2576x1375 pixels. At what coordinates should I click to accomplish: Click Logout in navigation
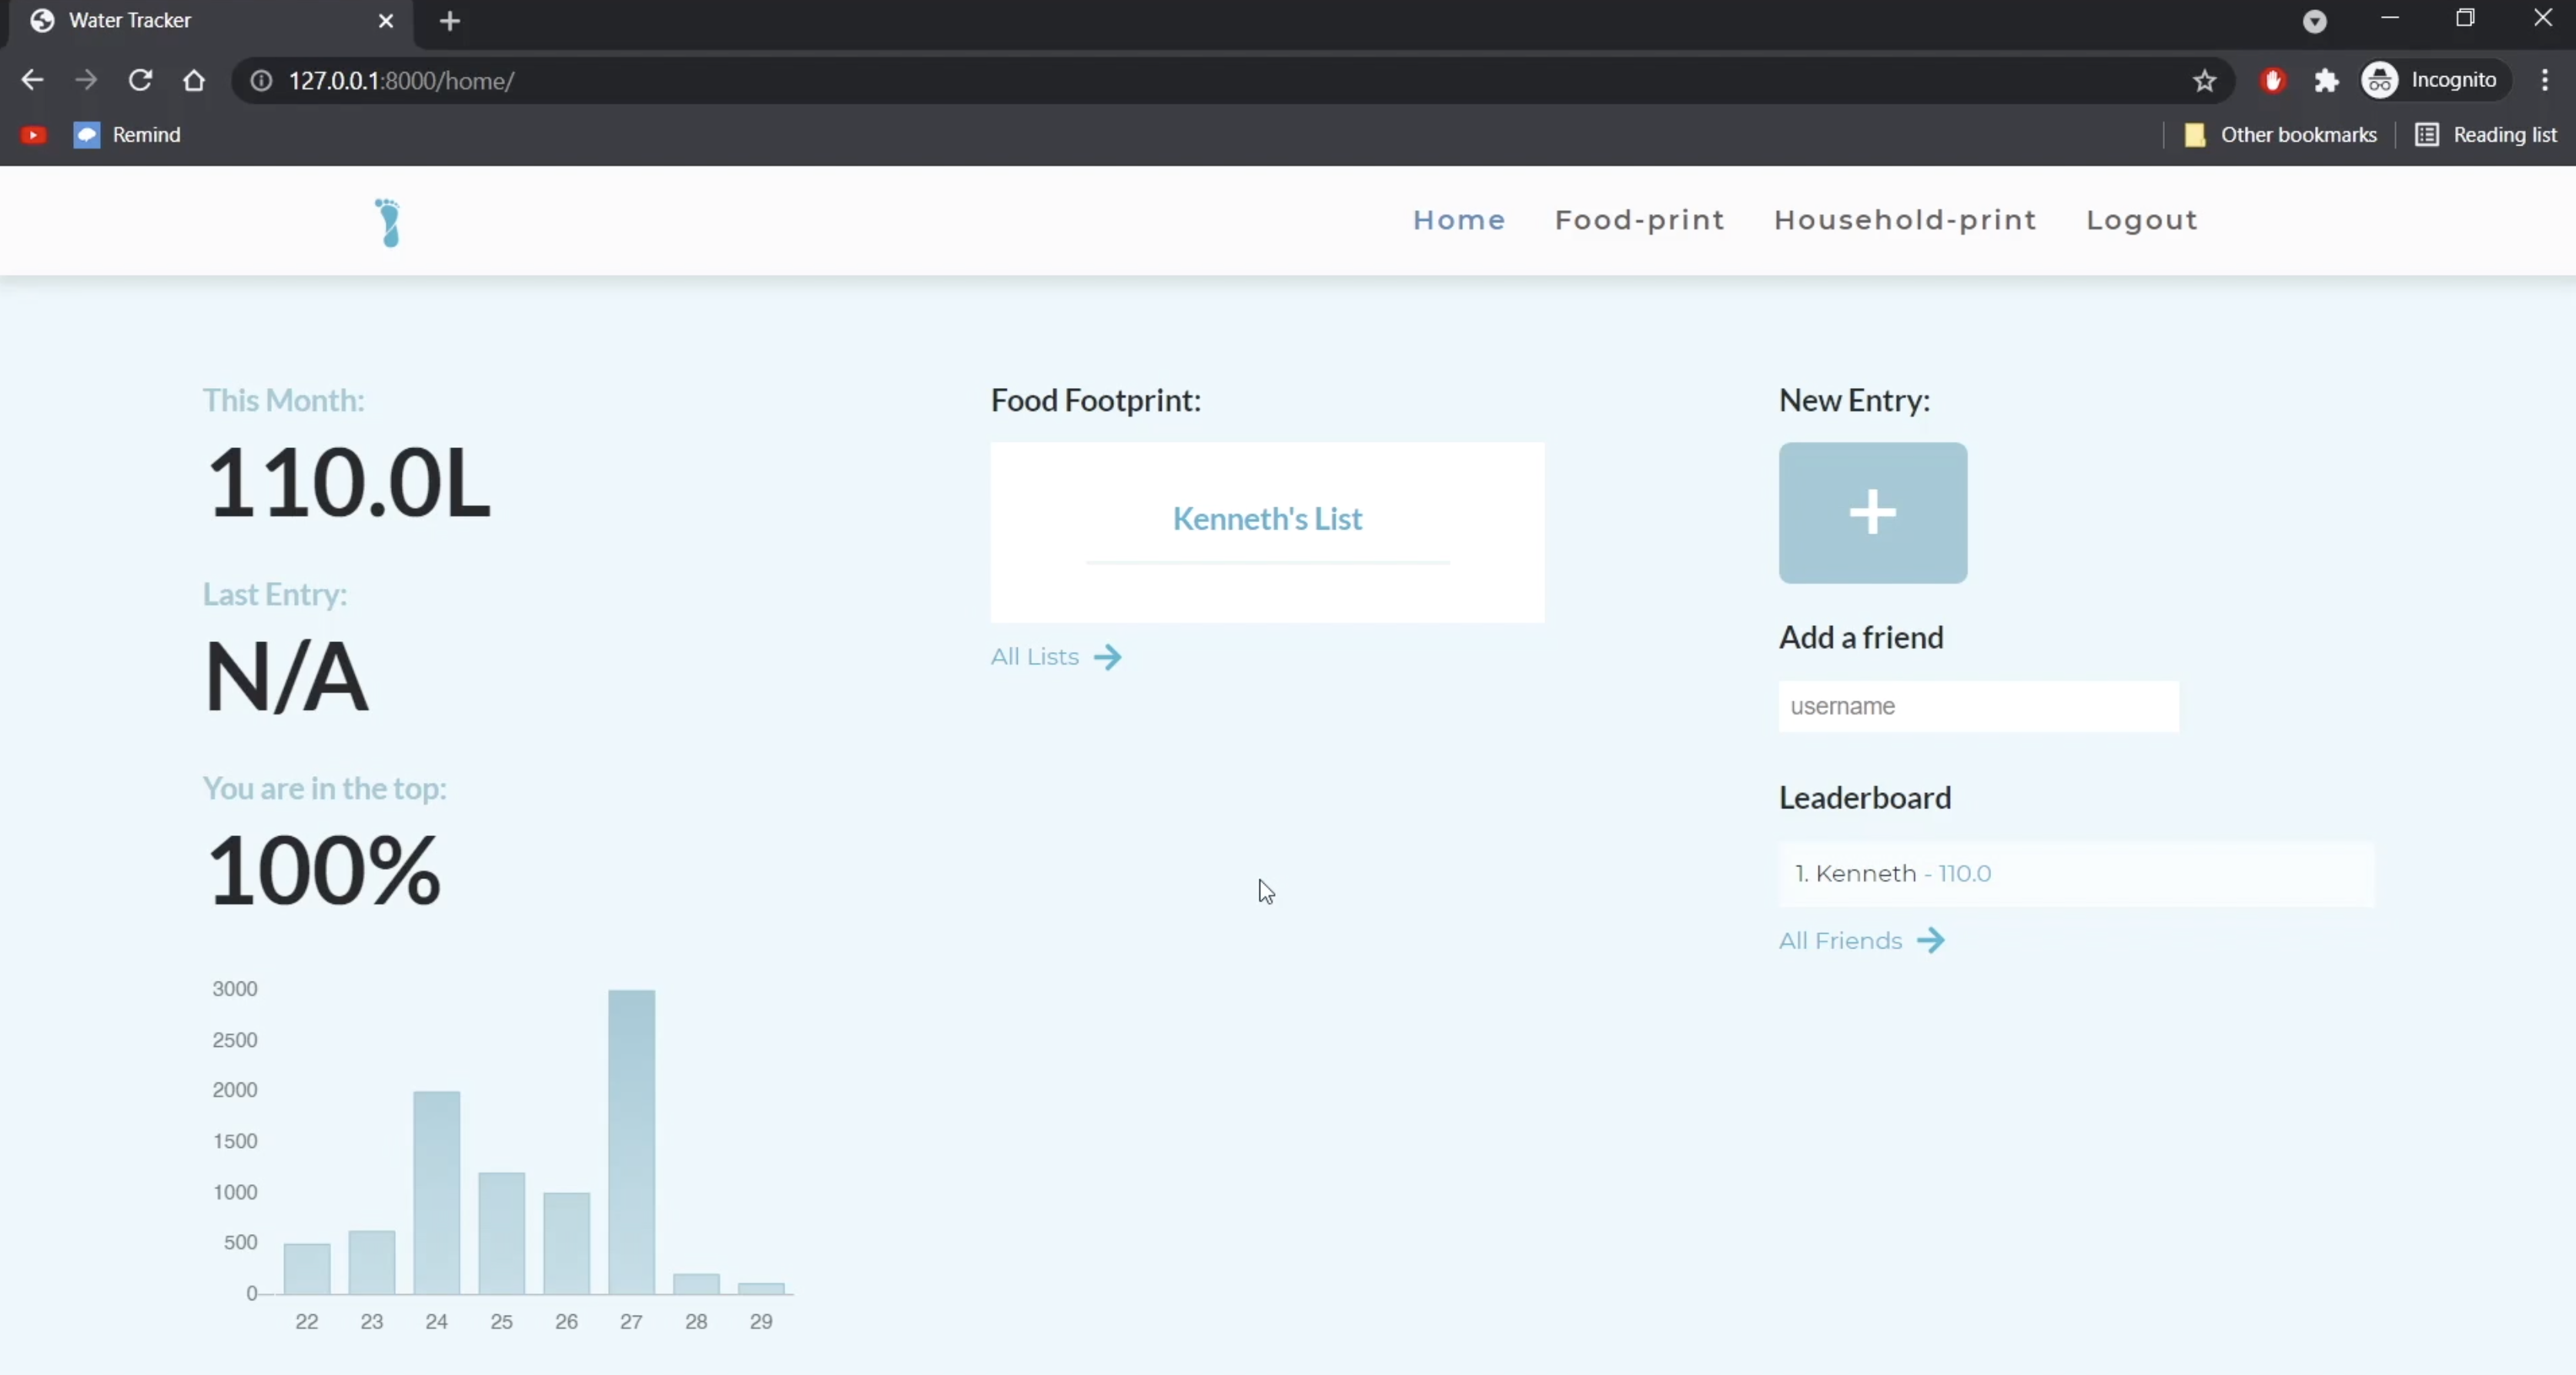[2141, 220]
